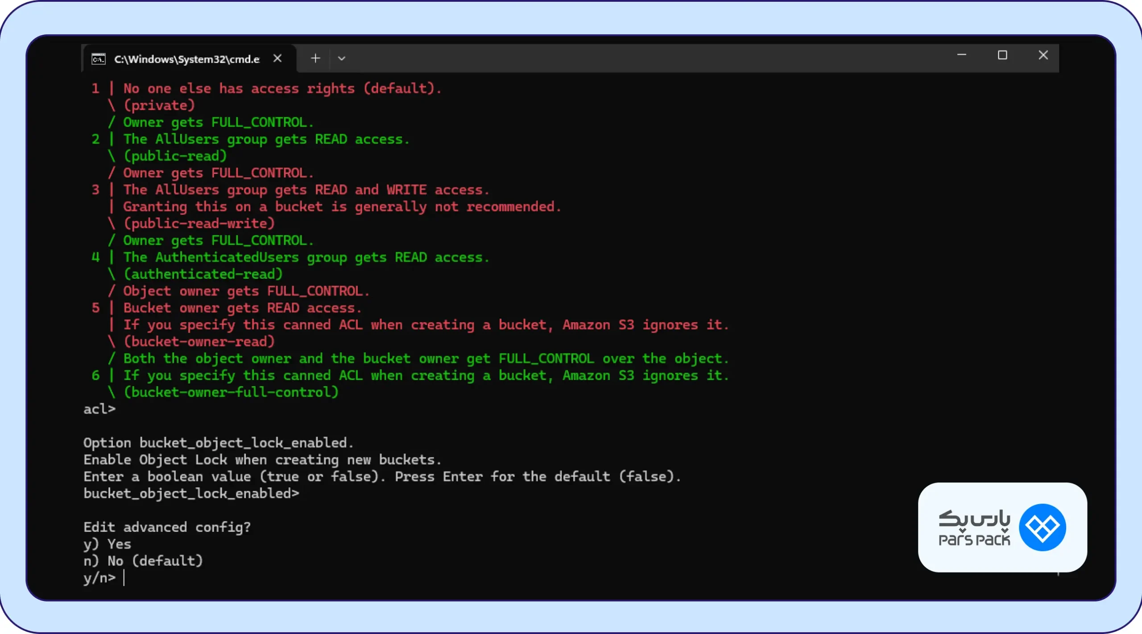Expand the new tab profile dropdown chevron

[342, 58]
